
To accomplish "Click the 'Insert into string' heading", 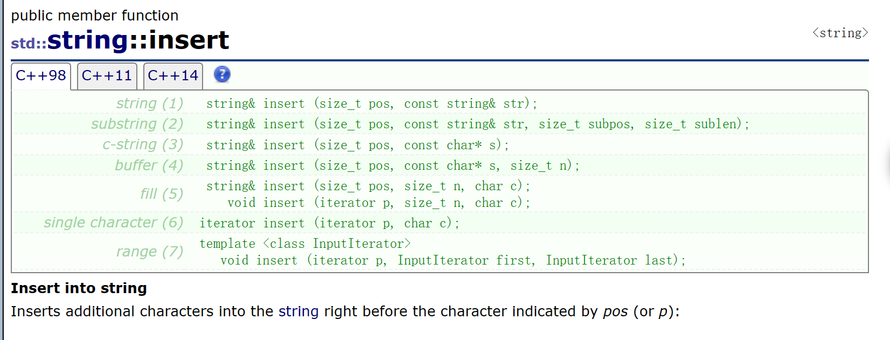I will pos(79,288).
